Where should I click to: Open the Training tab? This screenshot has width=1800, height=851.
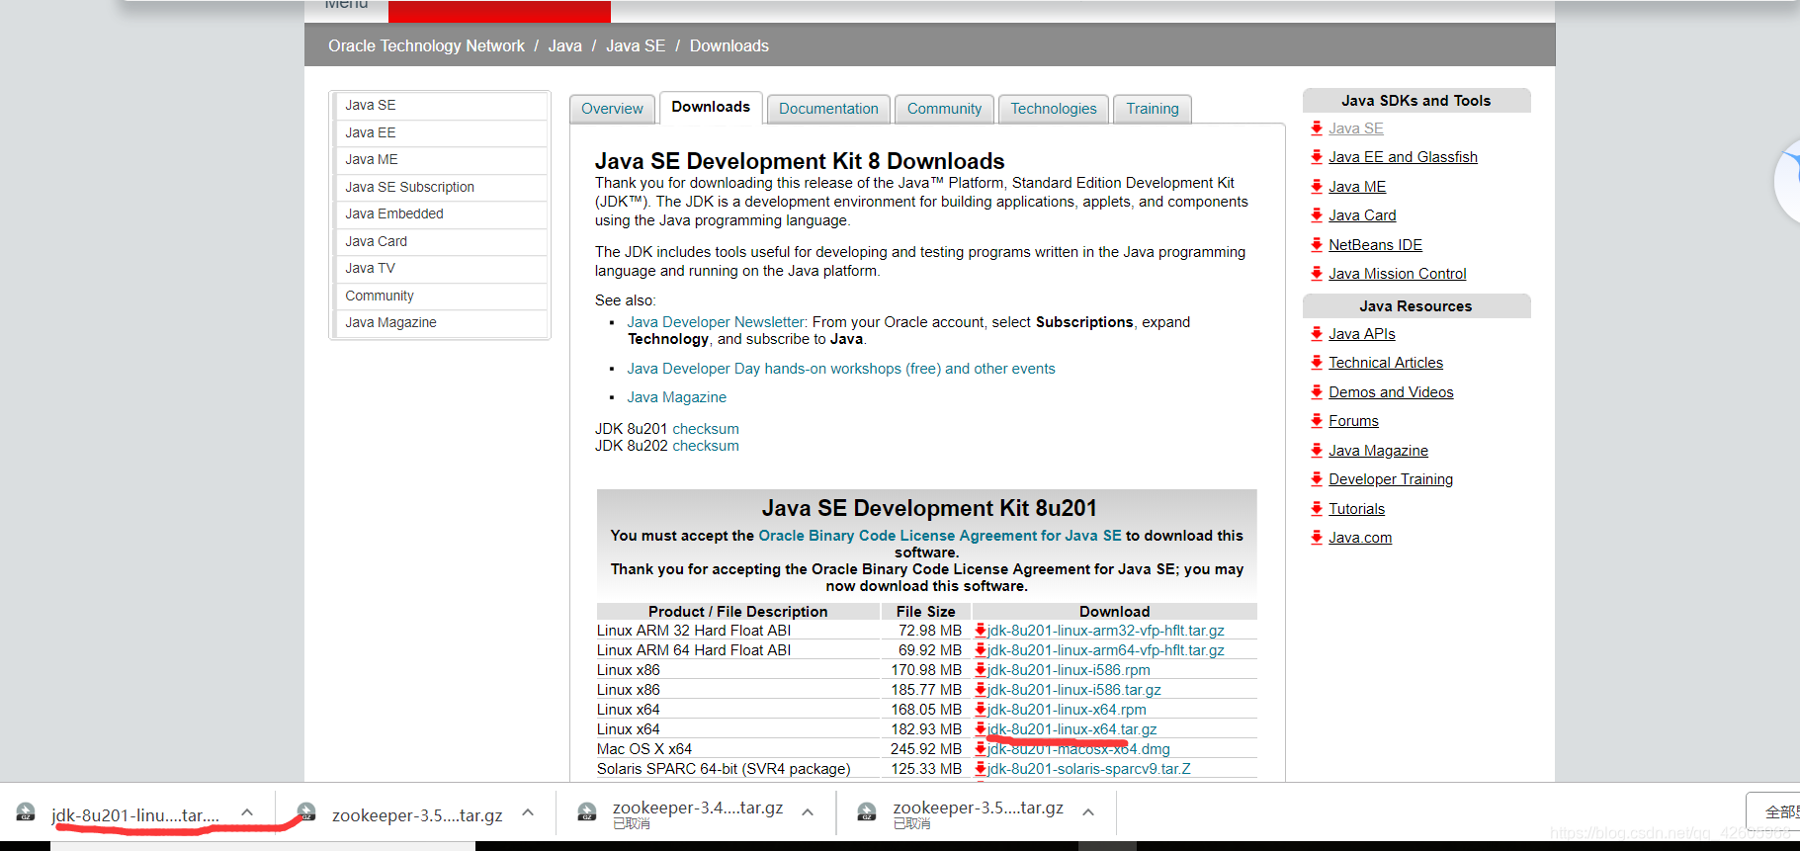(1153, 109)
